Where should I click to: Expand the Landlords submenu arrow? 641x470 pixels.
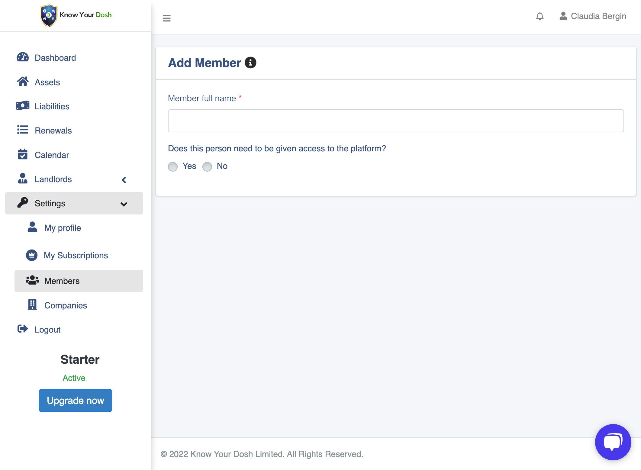pyautogui.click(x=124, y=180)
